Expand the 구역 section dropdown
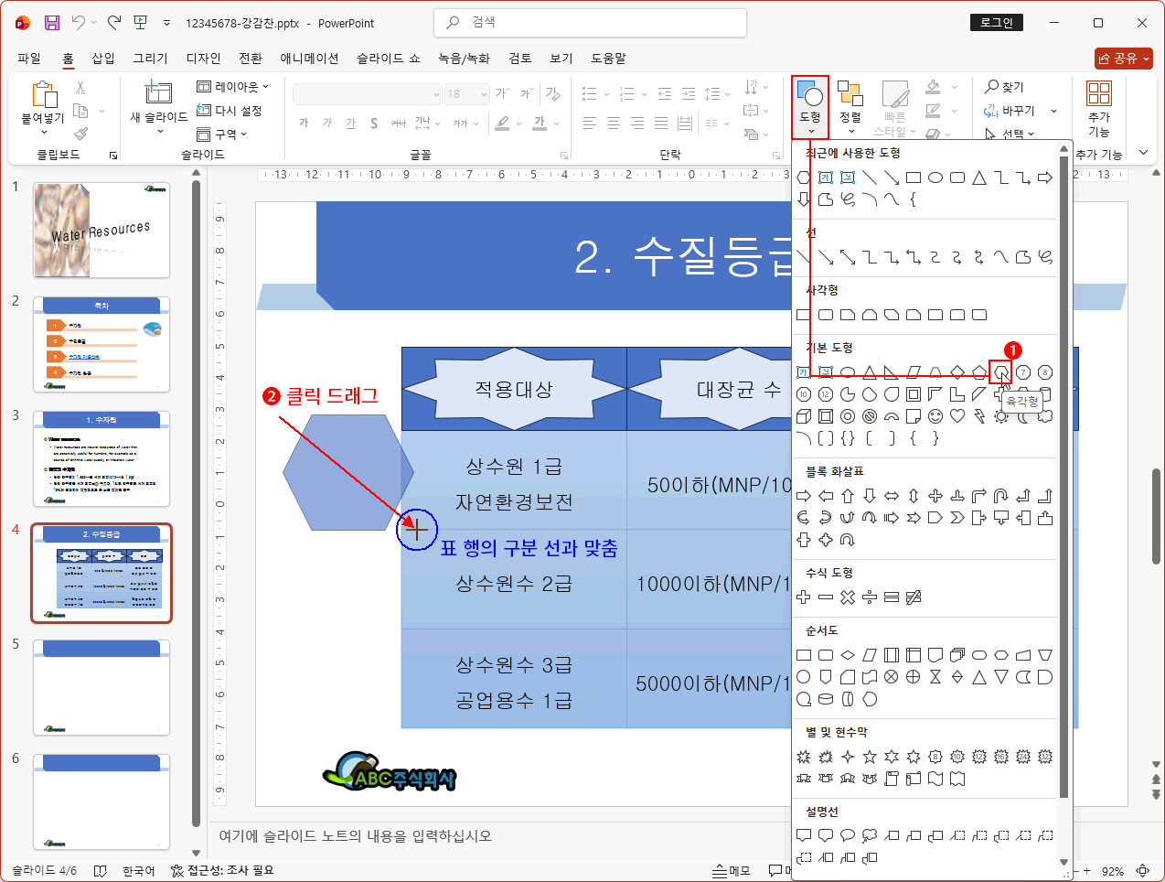This screenshot has width=1165, height=882. (222, 134)
